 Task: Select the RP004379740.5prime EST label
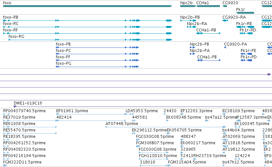pyautogui.click(x=25, y=111)
